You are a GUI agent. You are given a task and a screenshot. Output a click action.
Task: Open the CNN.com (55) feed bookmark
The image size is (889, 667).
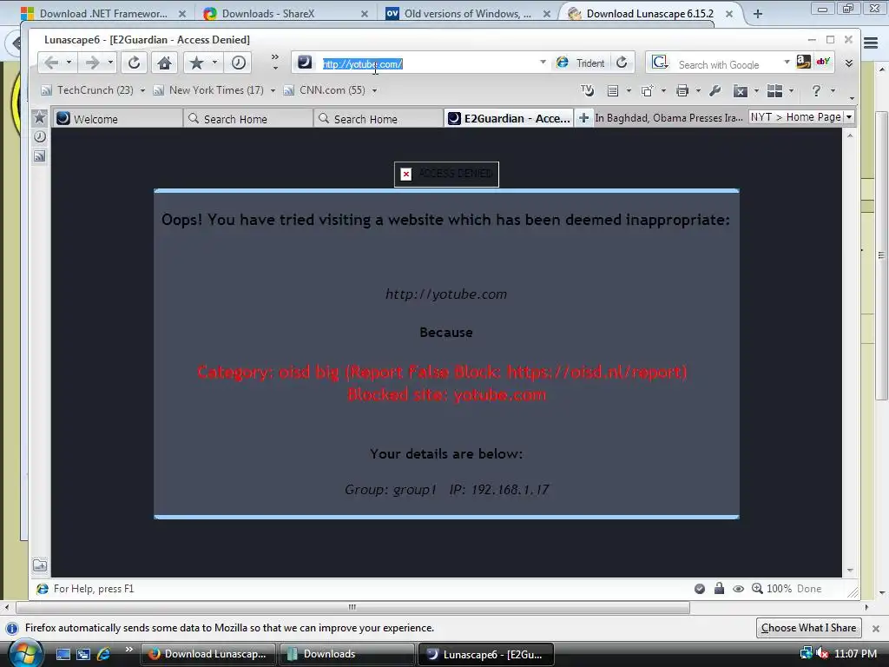[x=325, y=90]
